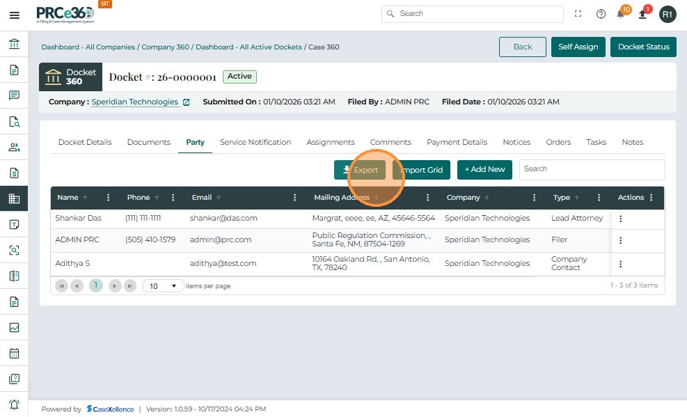Open the chat message sidebar icon

coord(14,95)
